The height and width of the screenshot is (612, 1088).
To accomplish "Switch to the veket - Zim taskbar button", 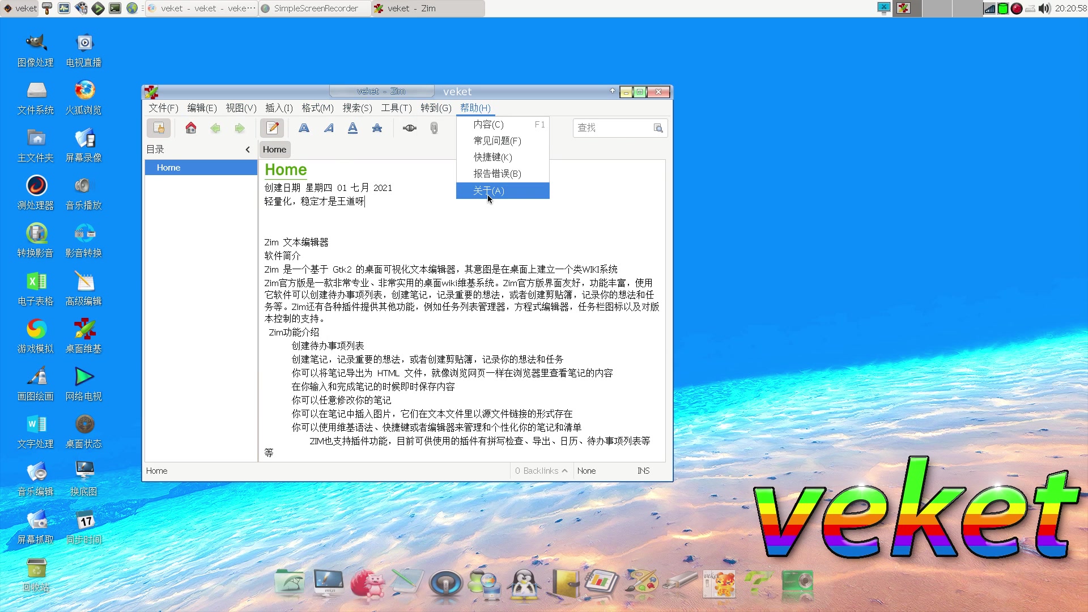I will click(428, 8).
